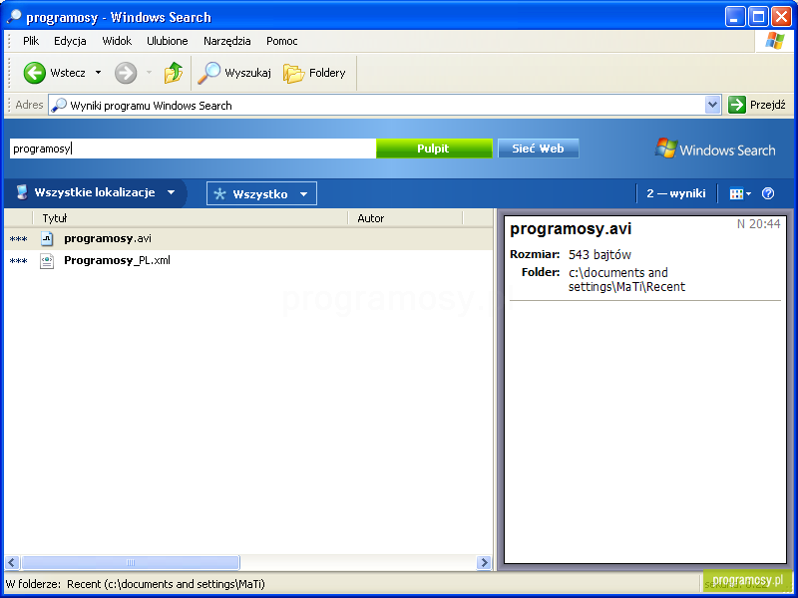Click the help question mark icon
Viewport: 798px width, 598px height.
click(768, 193)
